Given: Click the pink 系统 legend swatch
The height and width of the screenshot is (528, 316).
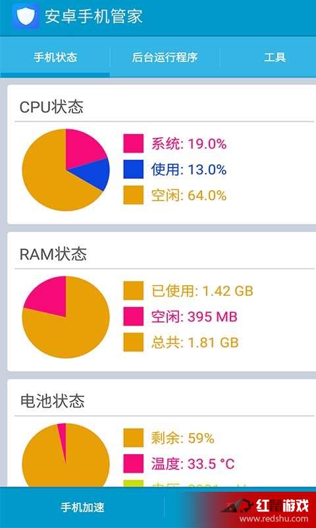Looking at the screenshot, I should (134, 143).
